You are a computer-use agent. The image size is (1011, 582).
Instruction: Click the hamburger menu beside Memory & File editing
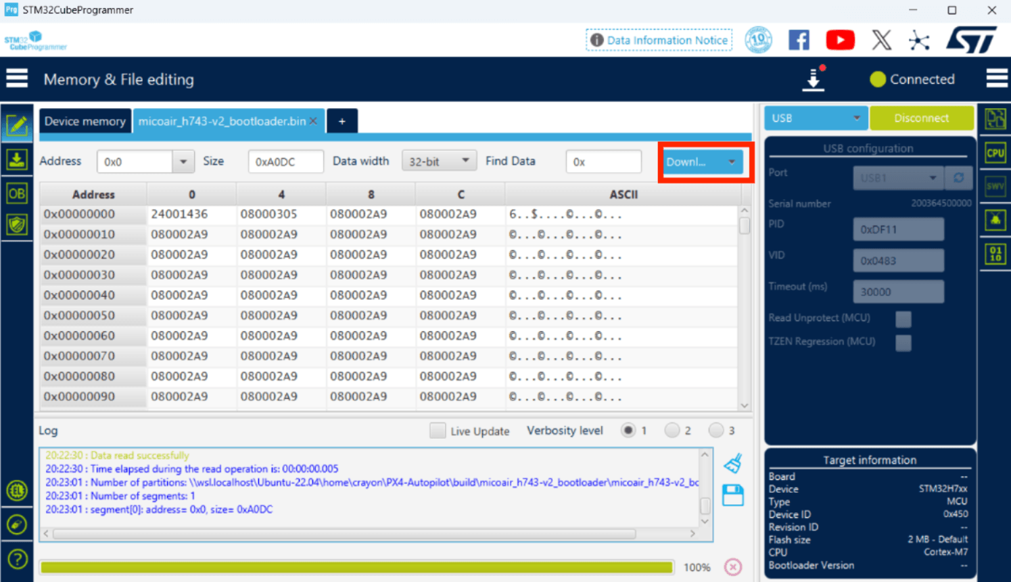17,78
